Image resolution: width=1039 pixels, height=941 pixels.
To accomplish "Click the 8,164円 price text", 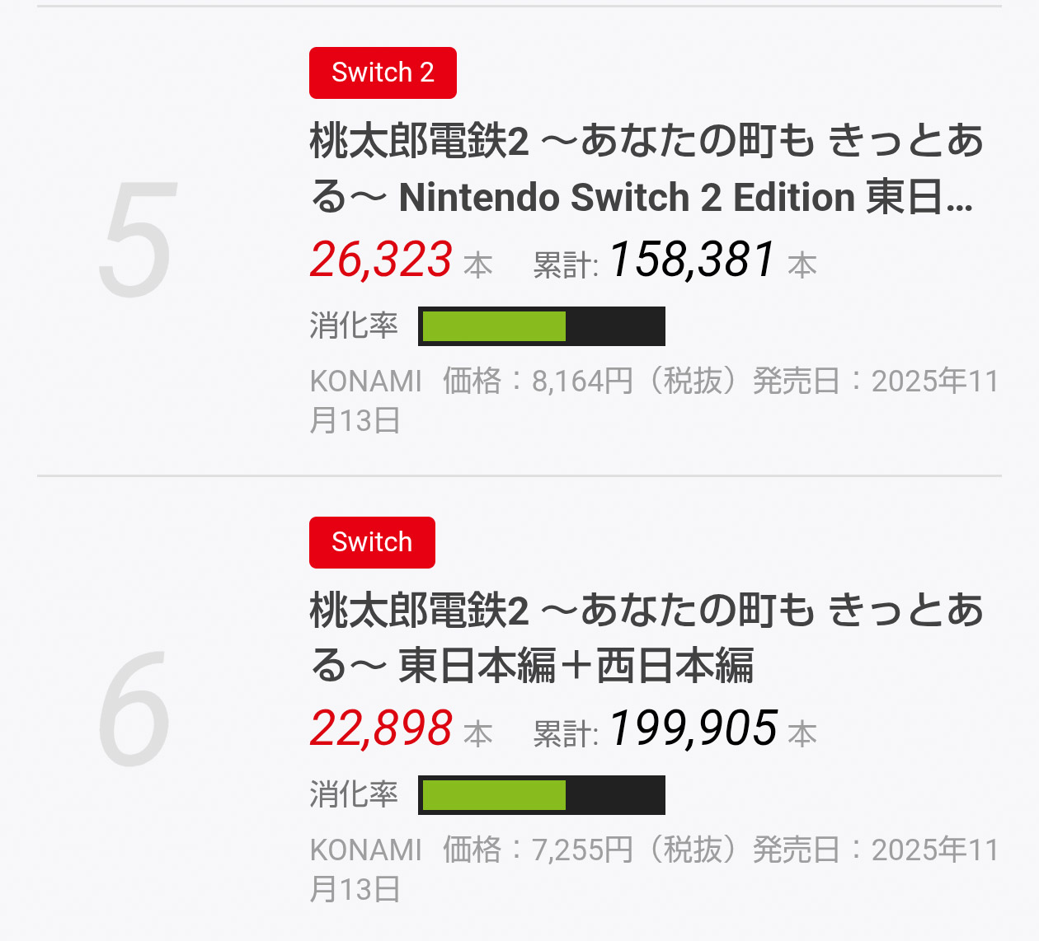I will 582,382.
